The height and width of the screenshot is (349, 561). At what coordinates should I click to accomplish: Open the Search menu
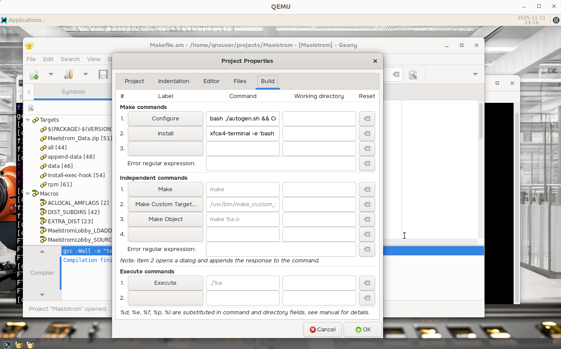pos(70,59)
